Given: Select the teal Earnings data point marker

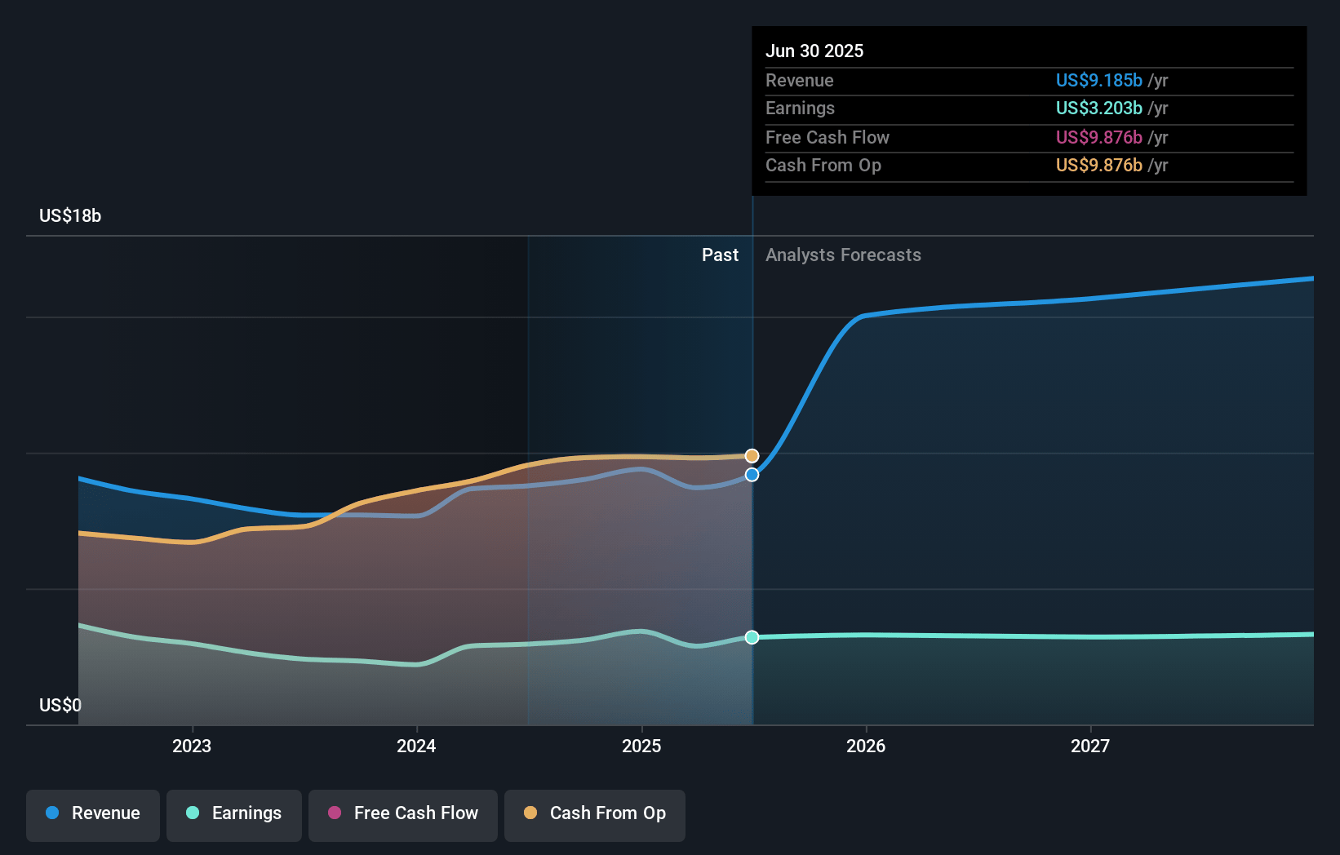Looking at the screenshot, I should (x=752, y=637).
